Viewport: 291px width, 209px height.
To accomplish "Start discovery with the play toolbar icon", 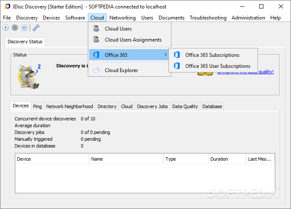I will pos(6,28).
